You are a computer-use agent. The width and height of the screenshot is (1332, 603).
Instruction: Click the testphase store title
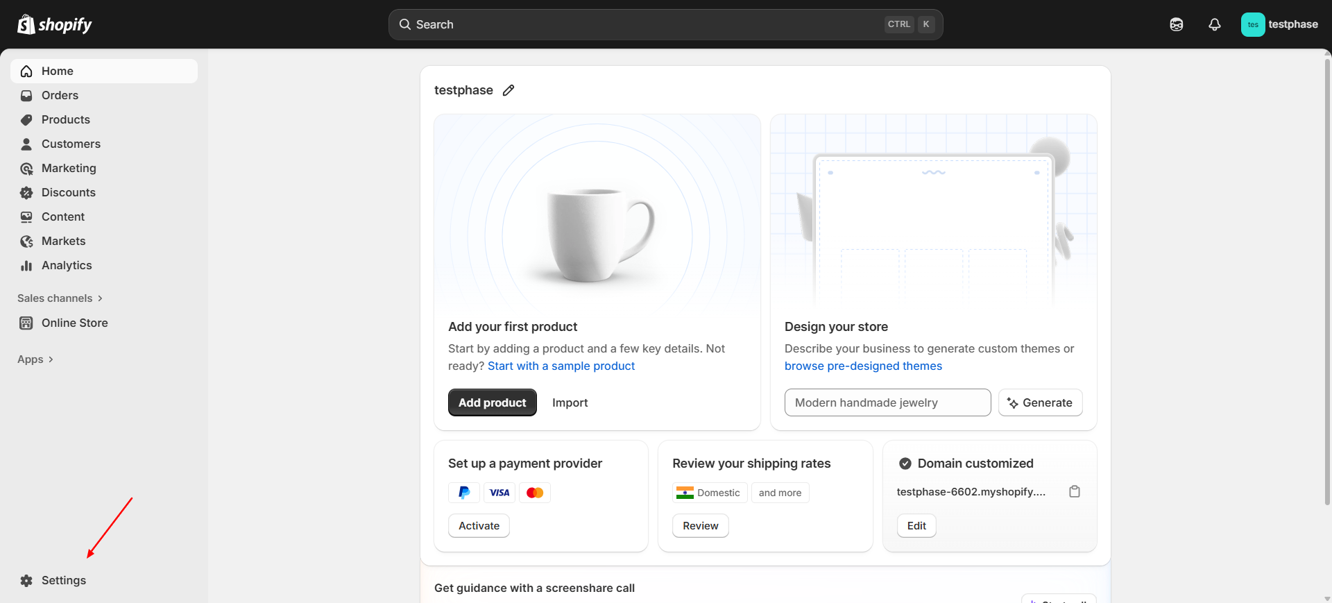click(463, 90)
